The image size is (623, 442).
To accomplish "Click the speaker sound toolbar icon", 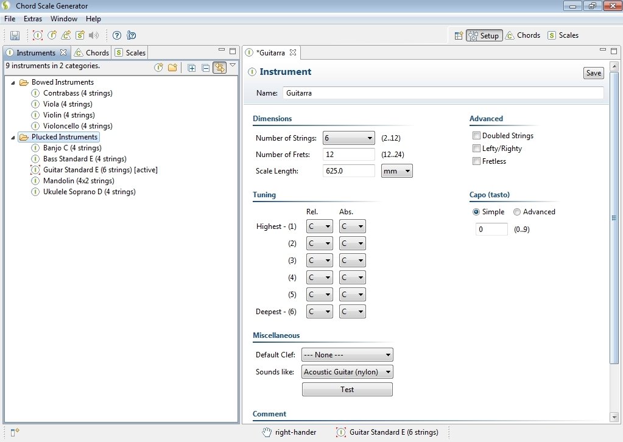I will point(94,35).
